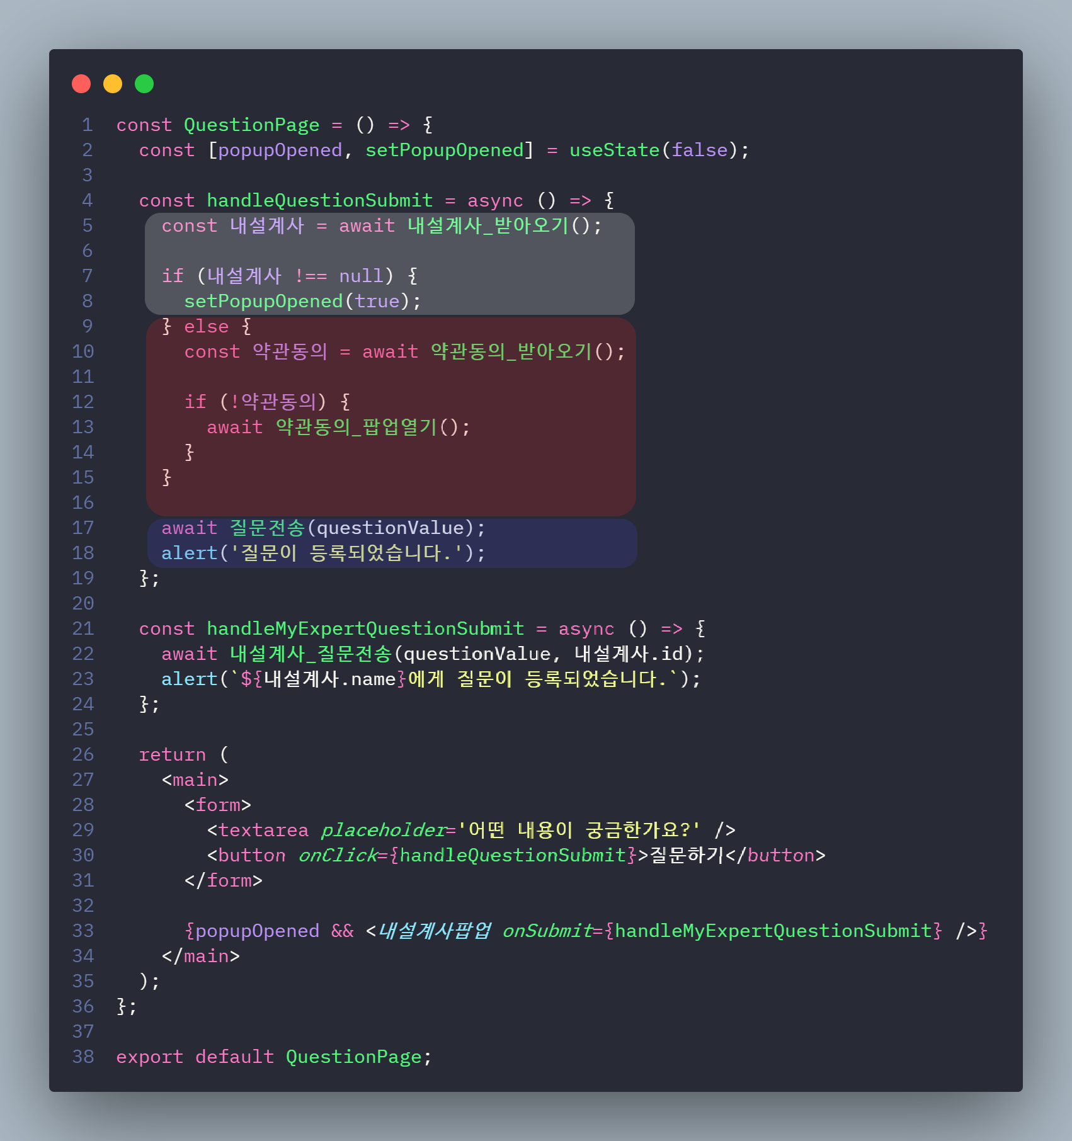Click '어떤 내용이 궁금한가요?' string
1072x1141 pixels.
pos(579,830)
